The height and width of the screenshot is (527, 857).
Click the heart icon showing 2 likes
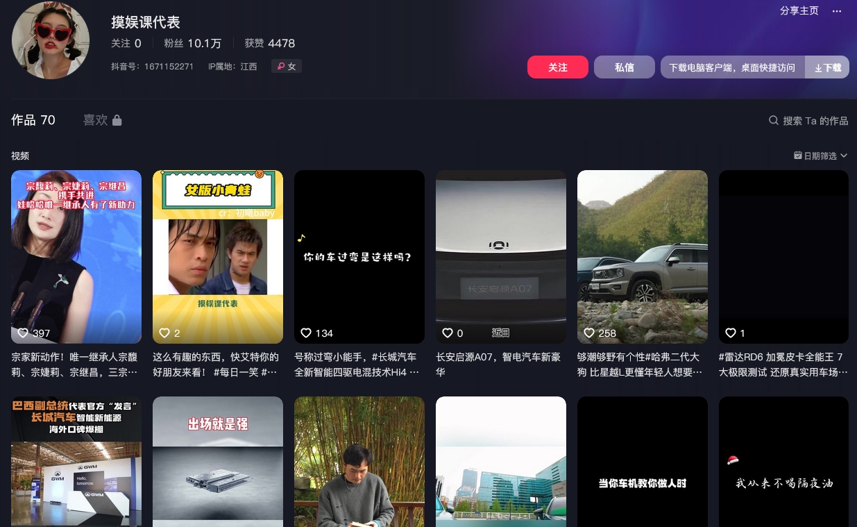pos(164,333)
